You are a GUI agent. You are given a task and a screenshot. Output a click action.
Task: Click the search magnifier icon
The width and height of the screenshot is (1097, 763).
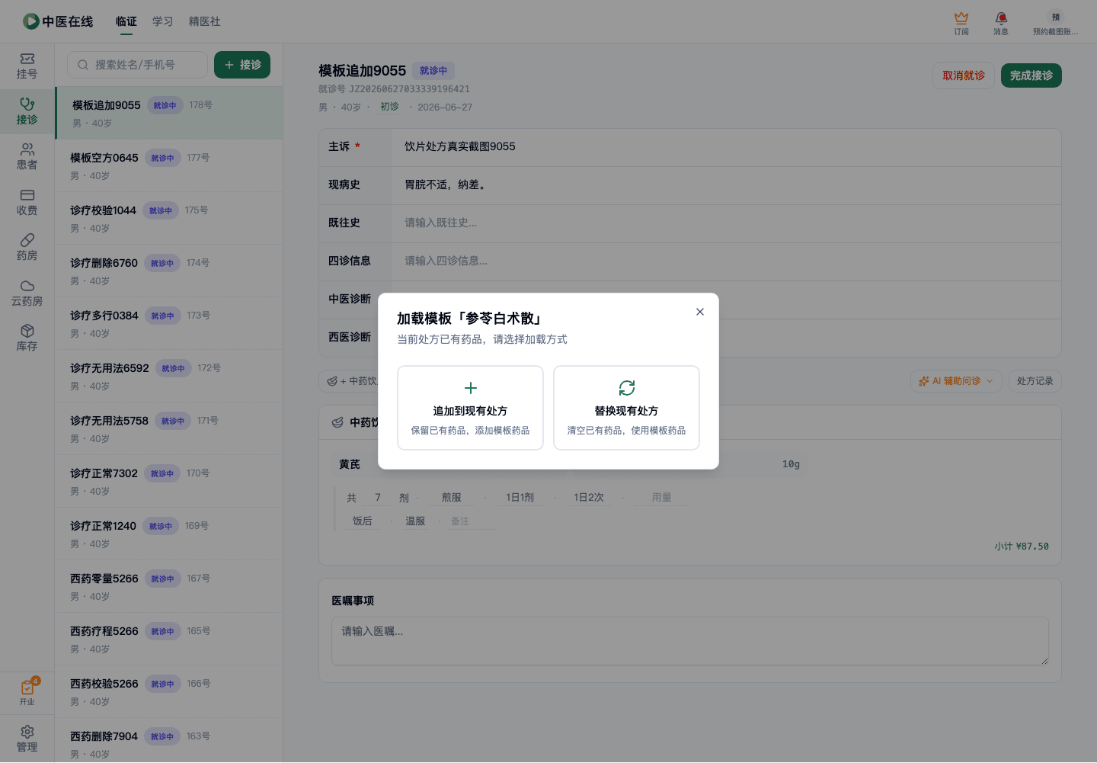83,65
